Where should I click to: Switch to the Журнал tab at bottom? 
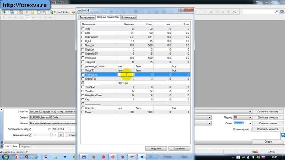[25, 146]
